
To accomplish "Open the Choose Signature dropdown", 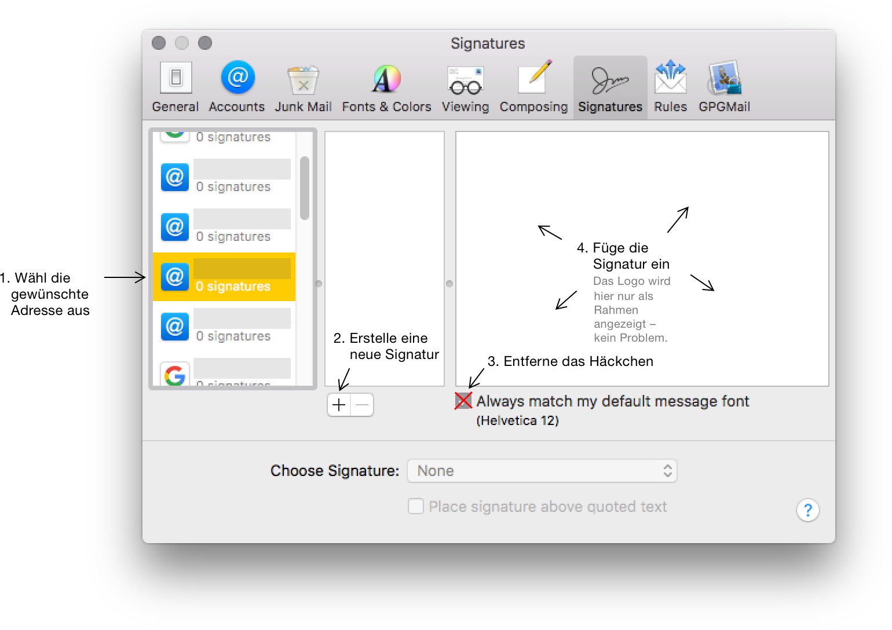I will click(x=542, y=471).
